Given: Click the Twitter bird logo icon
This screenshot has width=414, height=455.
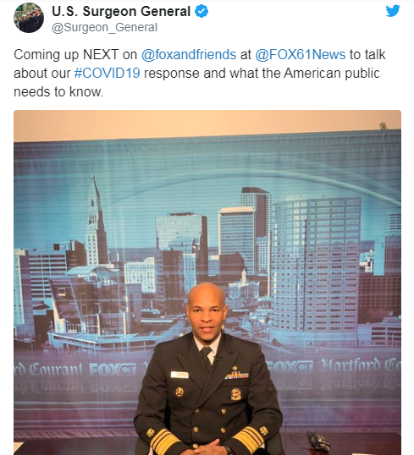Looking at the screenshot, I should click(393, 11).
